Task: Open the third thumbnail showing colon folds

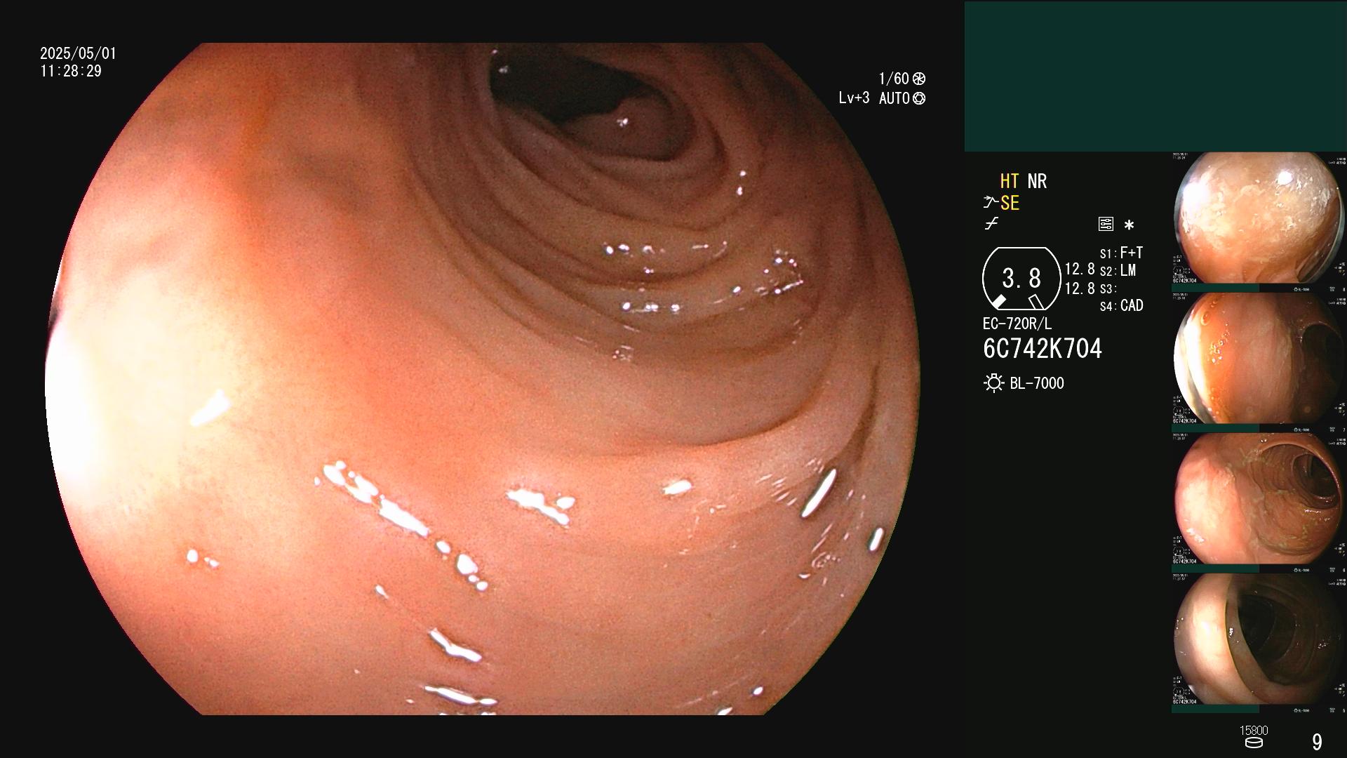Action: pyautogui.click(x=1259, y=503)
